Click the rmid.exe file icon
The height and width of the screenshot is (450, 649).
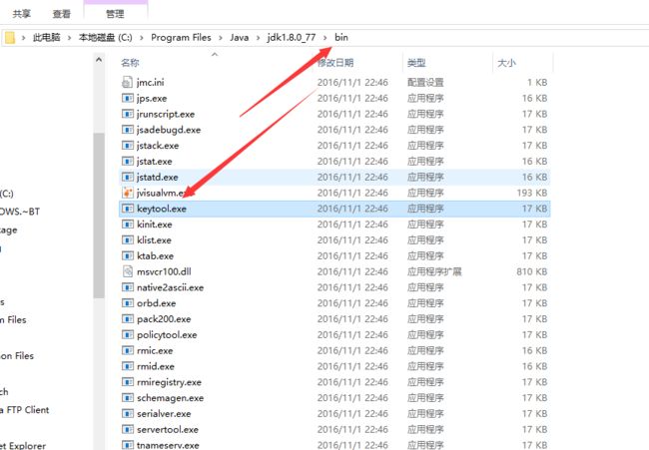tap(127, 366)
